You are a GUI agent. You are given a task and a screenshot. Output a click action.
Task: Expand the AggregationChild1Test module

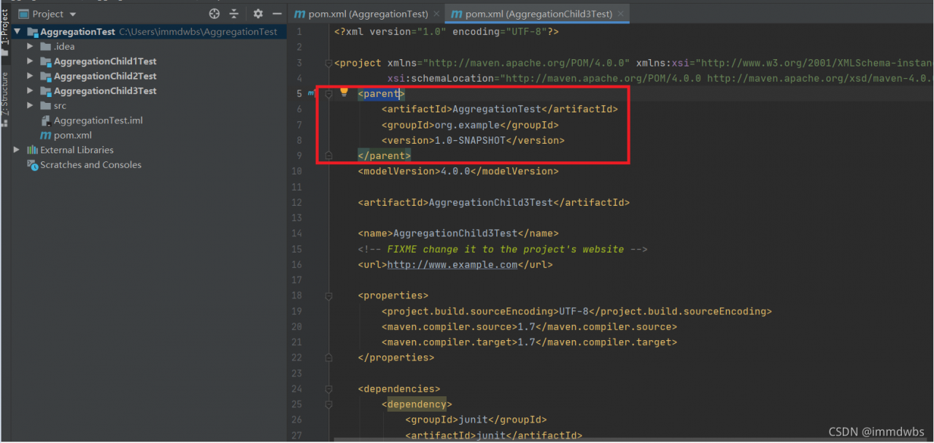point(30,61)
